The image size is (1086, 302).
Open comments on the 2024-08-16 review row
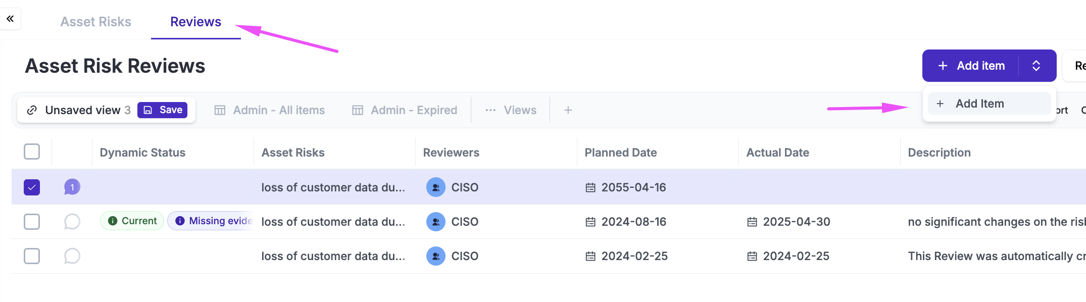coord(72,222)
